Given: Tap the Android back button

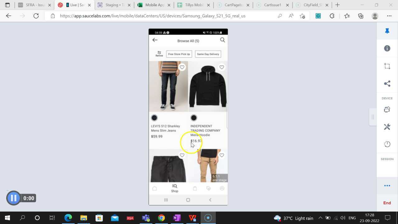Looking at the screenshot, I should (210, 200).
